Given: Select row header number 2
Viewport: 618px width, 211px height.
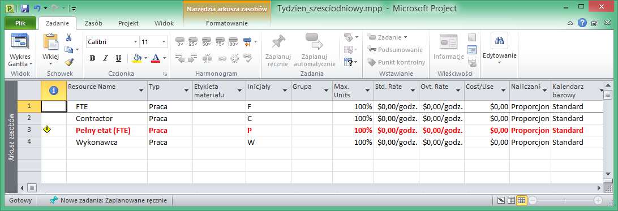Looking at the screenshot, I should (x=29, y=118).
